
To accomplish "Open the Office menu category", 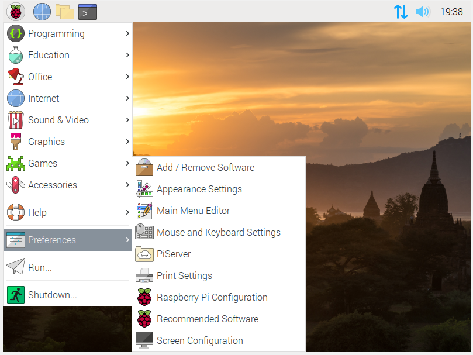I will tap(68, 77).
